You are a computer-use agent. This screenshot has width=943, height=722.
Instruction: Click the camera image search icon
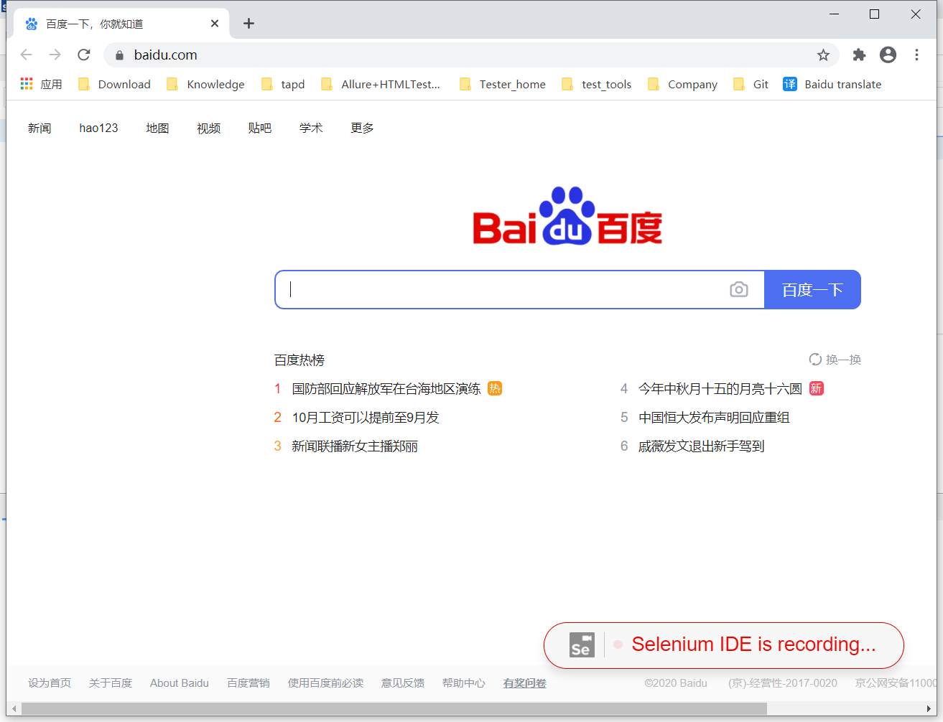(738, 289)
